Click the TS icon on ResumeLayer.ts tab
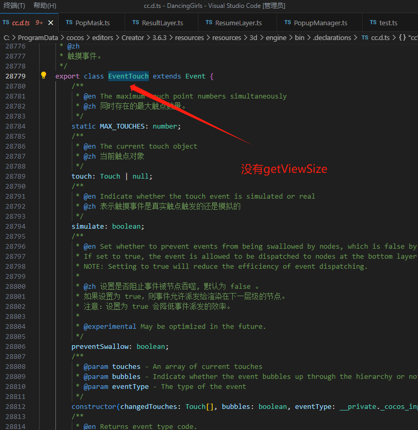Screen dimensions: 418x430 pos(209,23)
